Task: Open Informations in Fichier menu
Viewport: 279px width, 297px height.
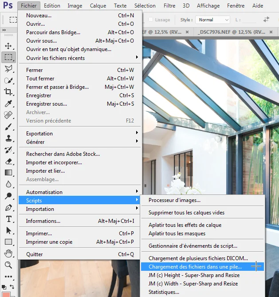Action: (79, 221)
